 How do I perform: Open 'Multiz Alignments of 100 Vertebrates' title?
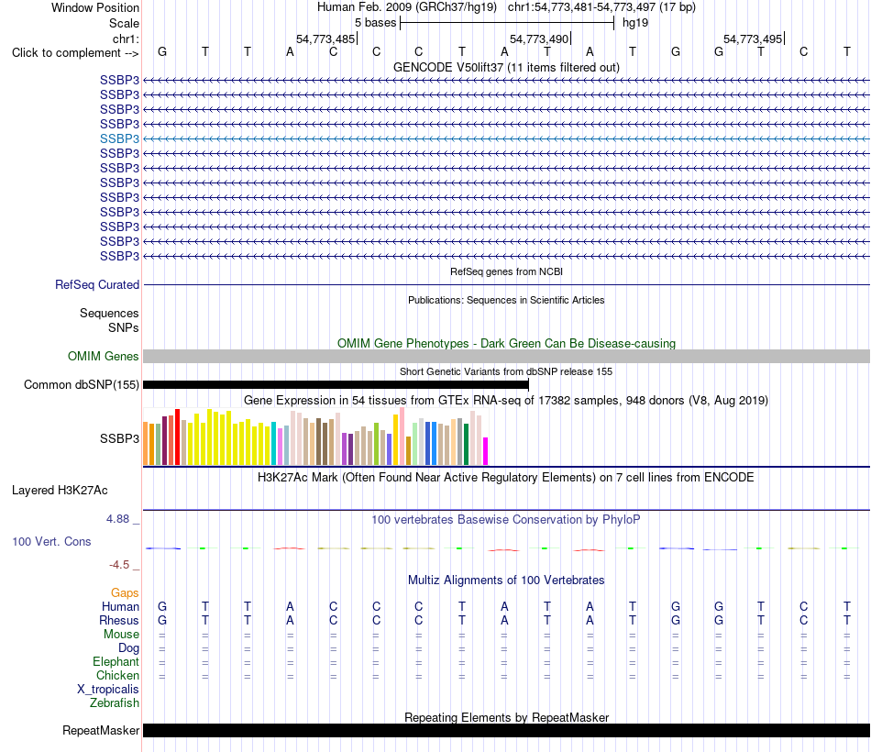coord(506,581)
